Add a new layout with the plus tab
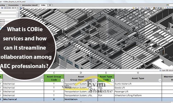Viewport: 173px width, 103px height. point(50,5)
